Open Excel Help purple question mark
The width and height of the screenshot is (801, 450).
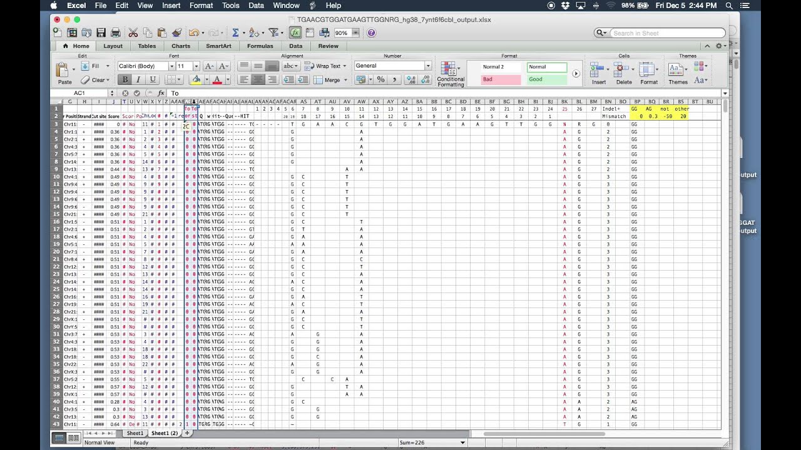pos(371,32)
